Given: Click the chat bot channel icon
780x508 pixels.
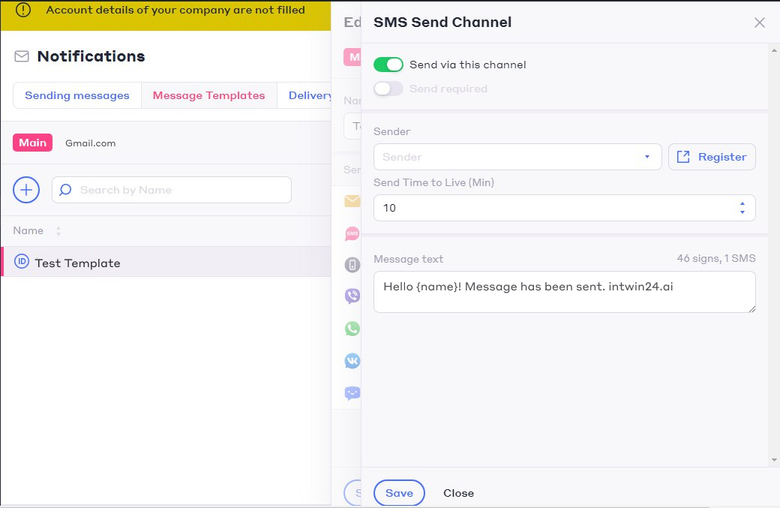Looking at the screenshot, I should (x=352, y=393).
